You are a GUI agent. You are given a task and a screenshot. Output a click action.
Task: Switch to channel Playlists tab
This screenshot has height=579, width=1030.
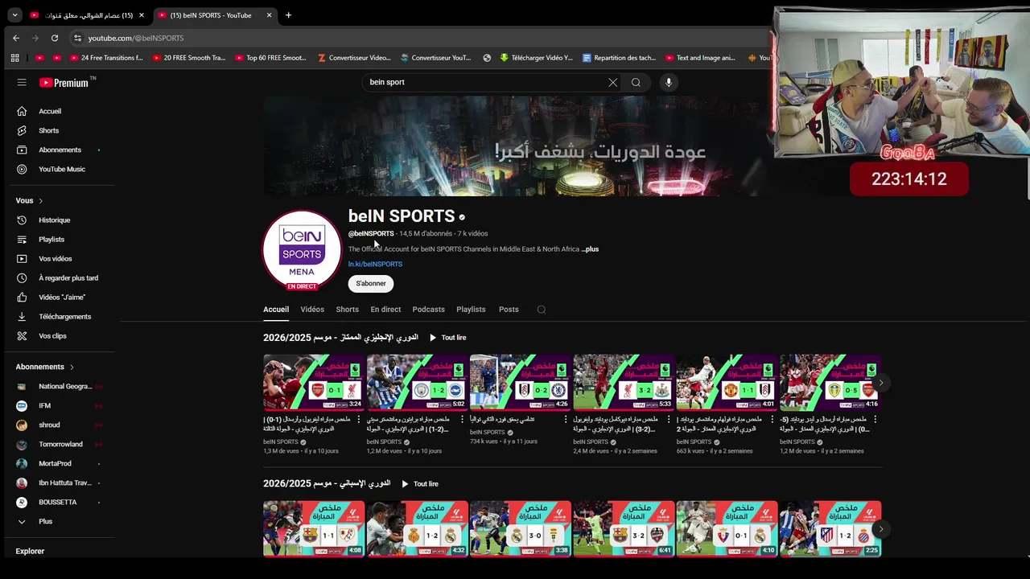pyautogui.click(x=471, y=310)
